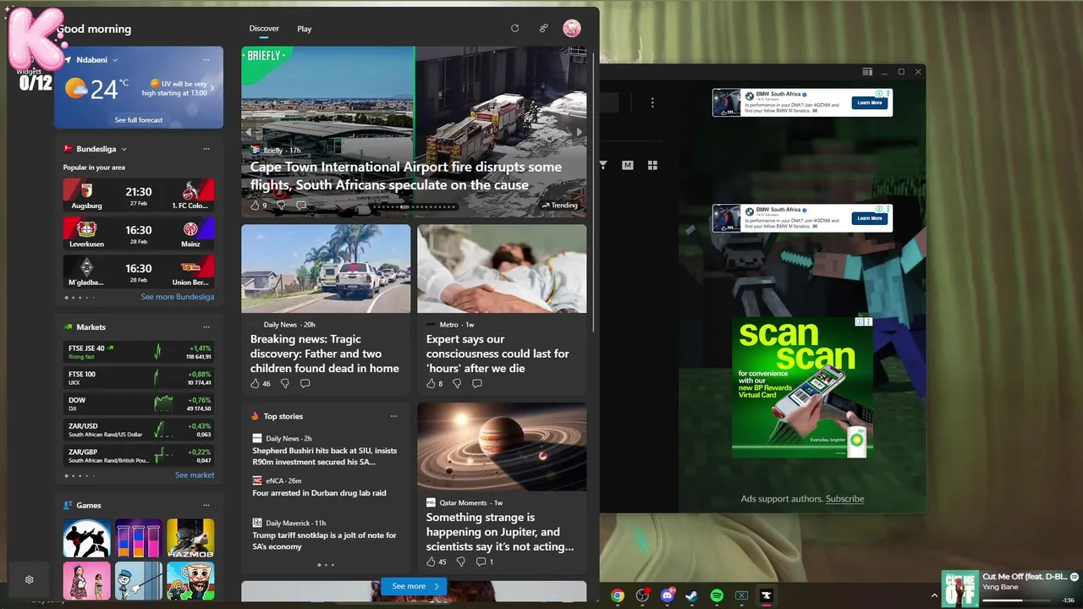Open Cape Town International Airport fire article
This screenshot has height=609, width=1083.
pyautogui.click(x=406, y=176)
